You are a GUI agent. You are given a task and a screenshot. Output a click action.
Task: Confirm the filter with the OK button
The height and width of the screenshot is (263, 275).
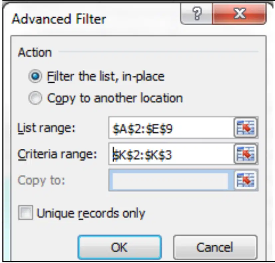click(x=120, y=247)
